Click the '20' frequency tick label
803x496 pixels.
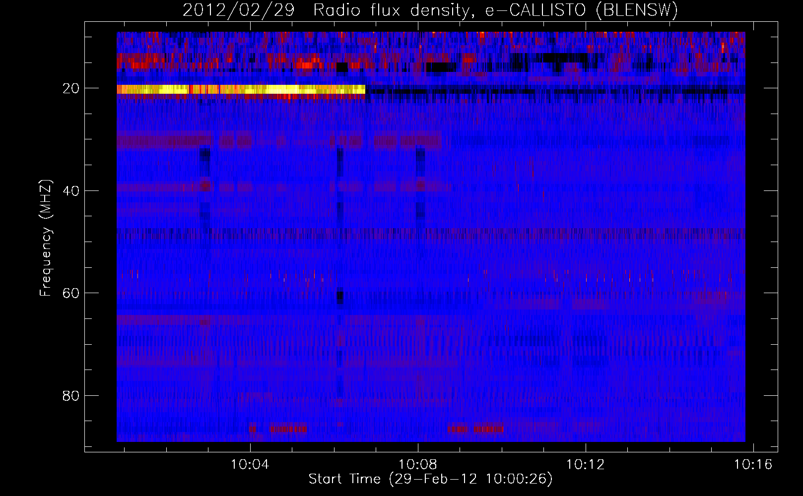coord(71,88)
